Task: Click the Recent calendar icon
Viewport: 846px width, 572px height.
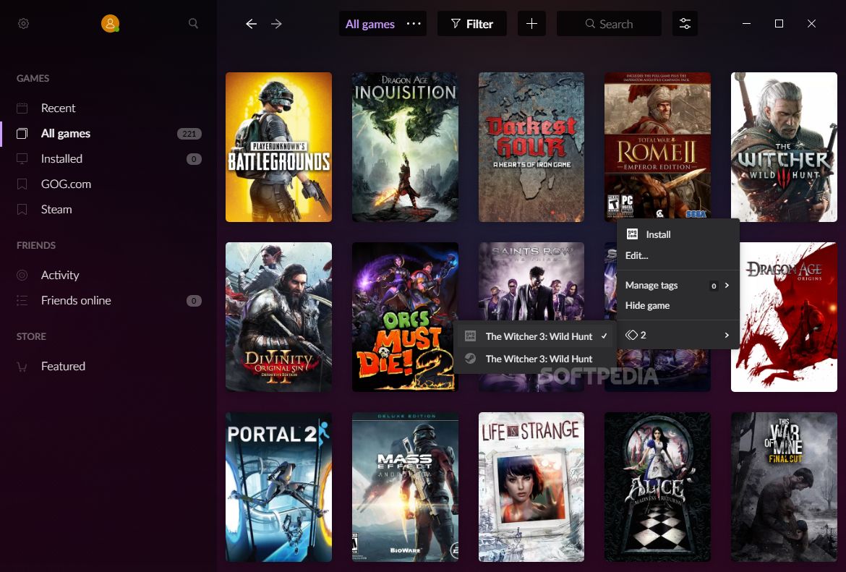Action: pos(22,108)
